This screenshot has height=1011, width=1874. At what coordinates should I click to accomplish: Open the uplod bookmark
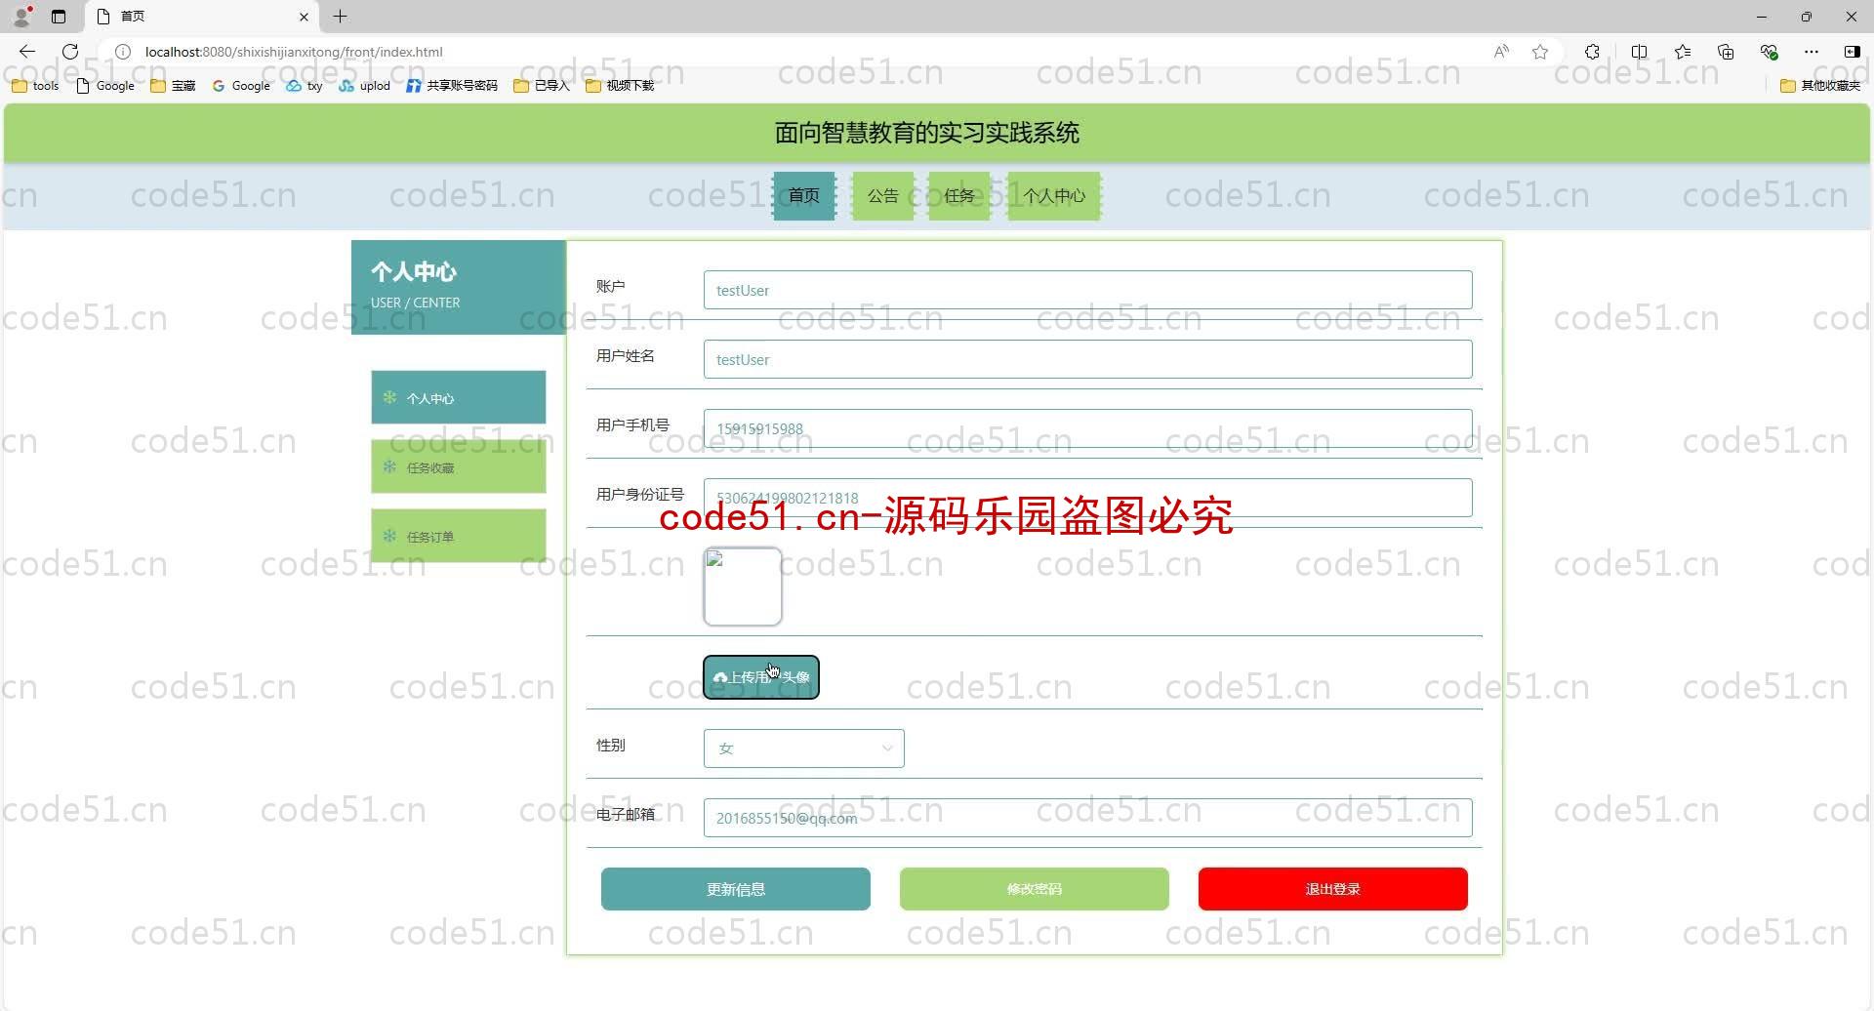[x=365, y=86]
